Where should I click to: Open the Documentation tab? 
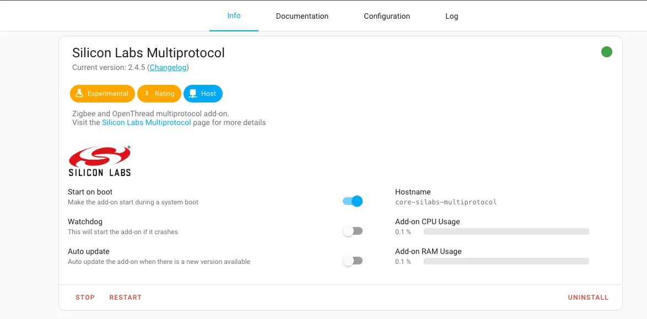pyautogui.click(x=302, y=16)
